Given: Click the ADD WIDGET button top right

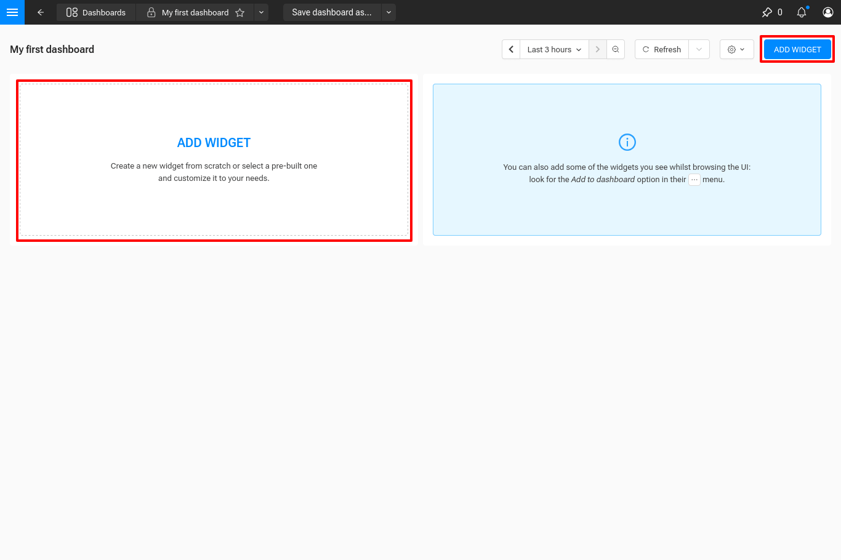Looking at the screenshot, I should tap(797, 49).
